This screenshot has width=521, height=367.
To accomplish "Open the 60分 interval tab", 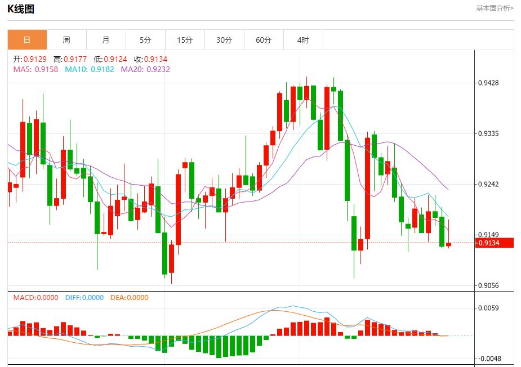I will click(264, 40).
